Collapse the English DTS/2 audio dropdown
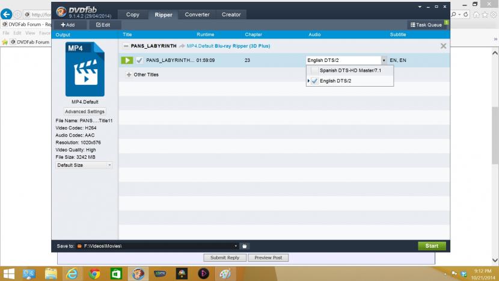Viewport: 499px width, 281px height. [384, 60]
